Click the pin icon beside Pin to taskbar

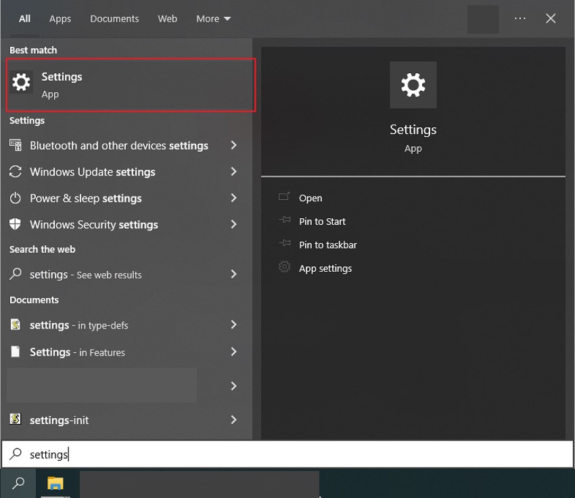pos(285,243)
